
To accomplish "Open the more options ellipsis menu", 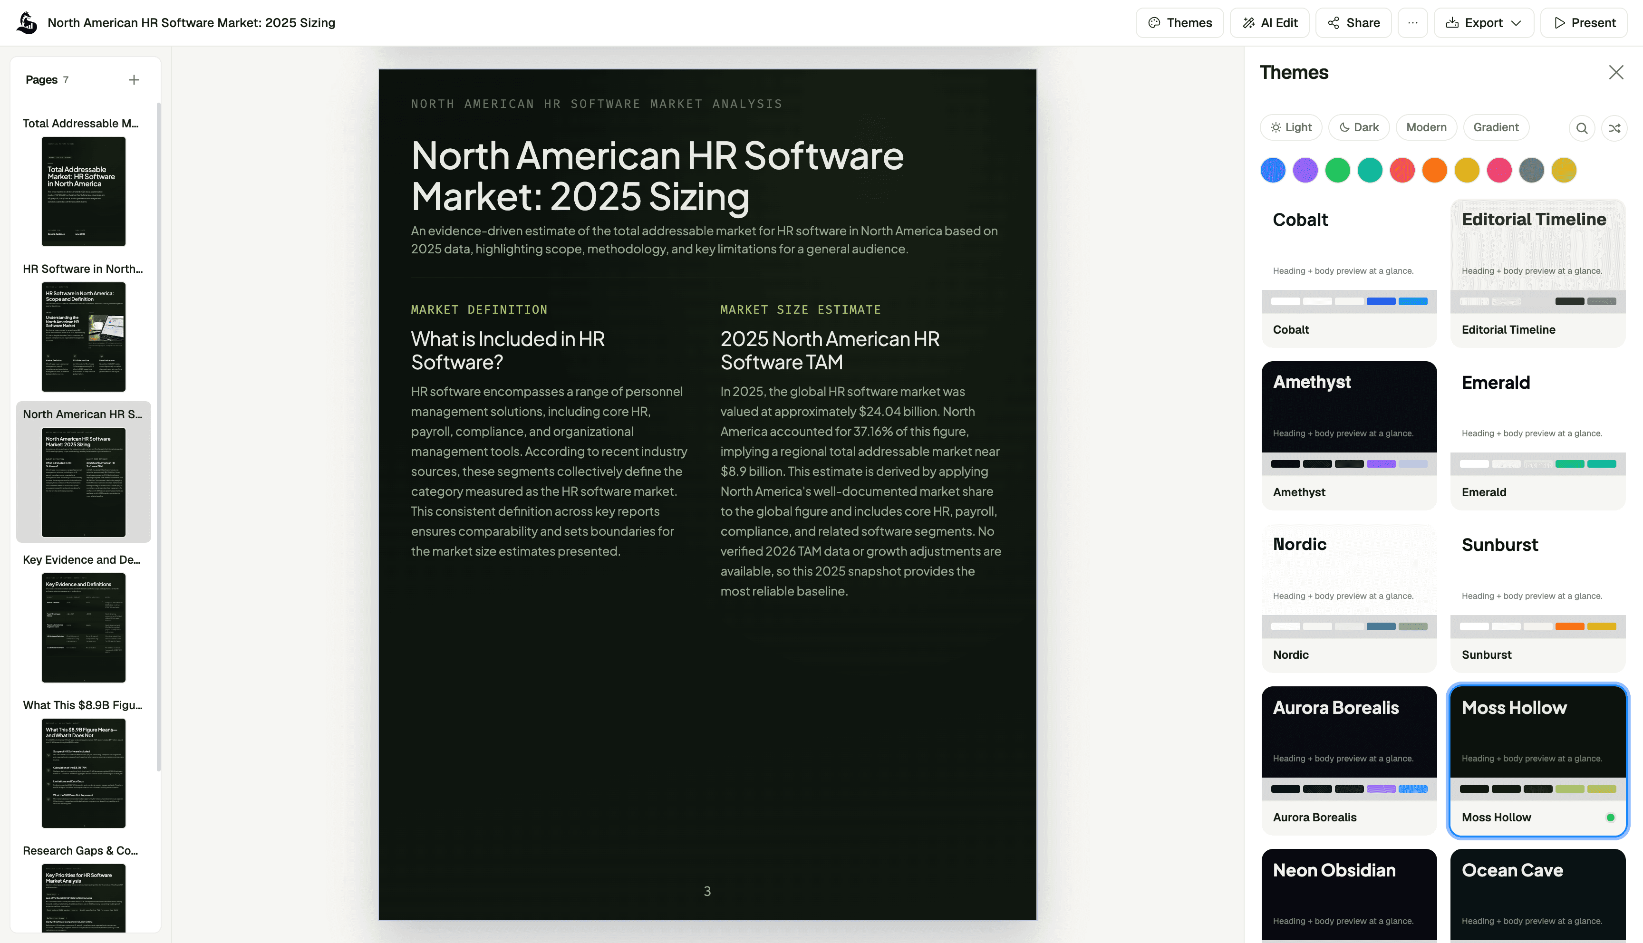I will (x=1412, y=23).
